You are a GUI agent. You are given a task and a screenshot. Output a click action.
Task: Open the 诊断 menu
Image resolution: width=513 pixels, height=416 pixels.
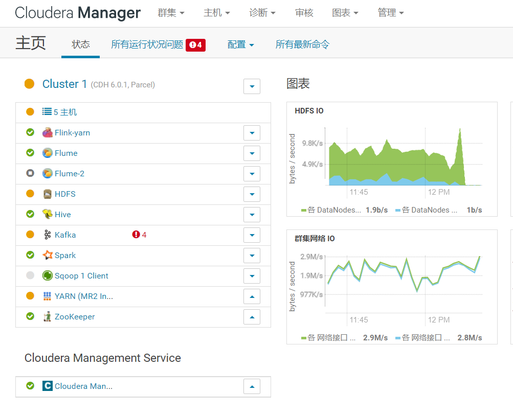click(262, 13)
